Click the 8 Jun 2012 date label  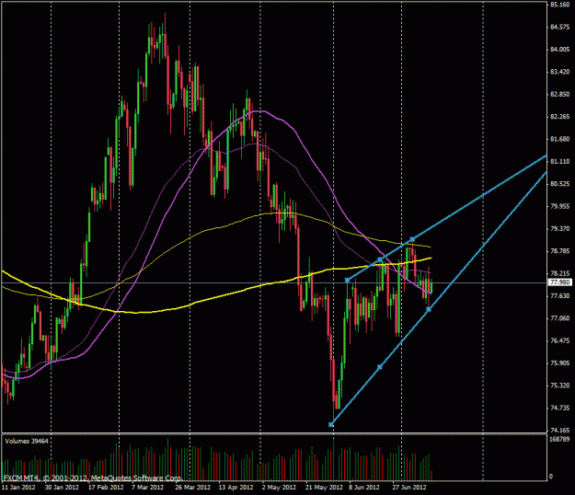[364, 488]
